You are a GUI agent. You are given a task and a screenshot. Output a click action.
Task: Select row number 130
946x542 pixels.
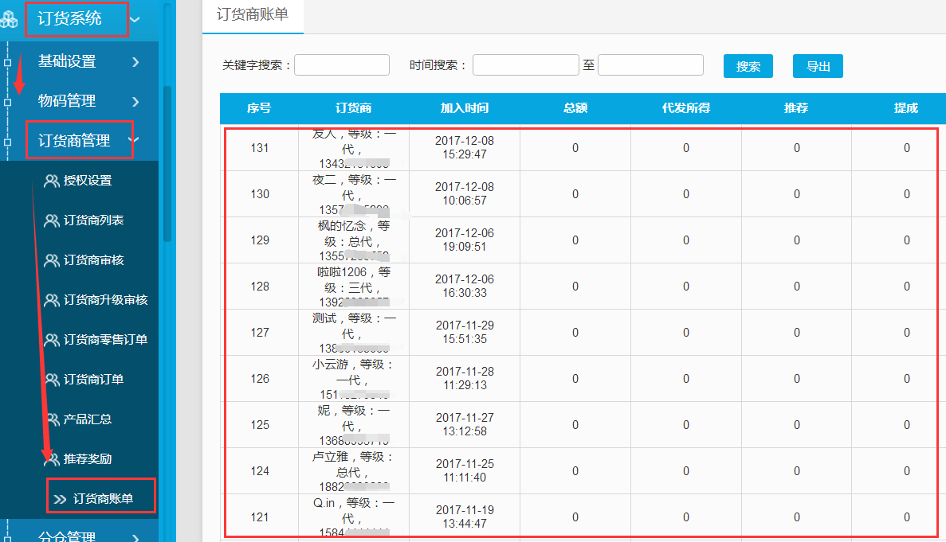[260, 194]
